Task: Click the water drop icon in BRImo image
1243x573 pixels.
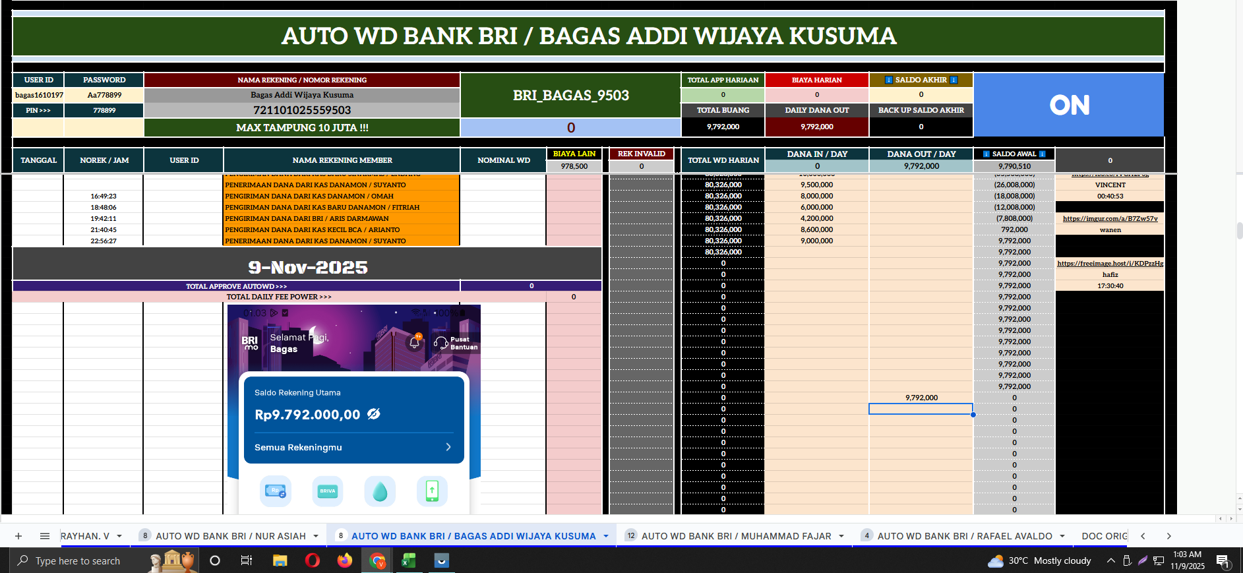Action: pos(380,491)
